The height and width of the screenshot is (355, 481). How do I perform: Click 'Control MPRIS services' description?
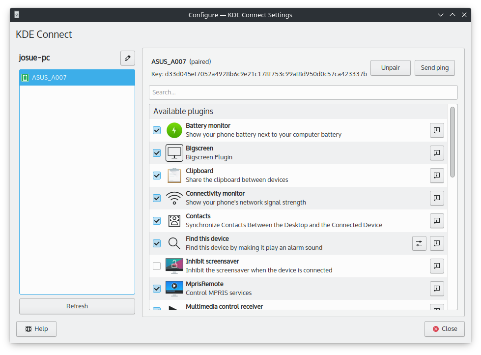pyautogui.click(x=219, y=293)
